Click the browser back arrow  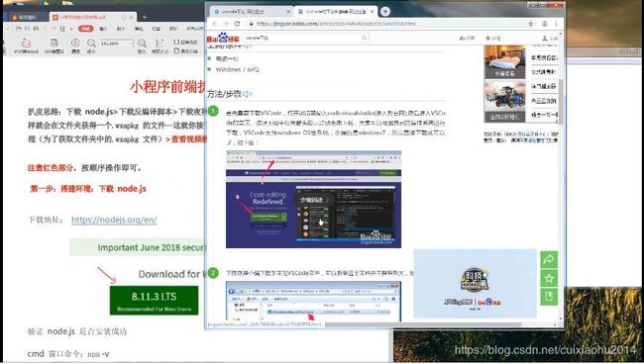214,24
